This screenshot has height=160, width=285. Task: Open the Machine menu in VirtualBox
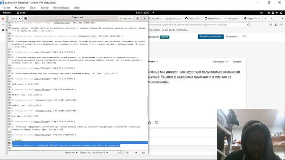(20, 8)
